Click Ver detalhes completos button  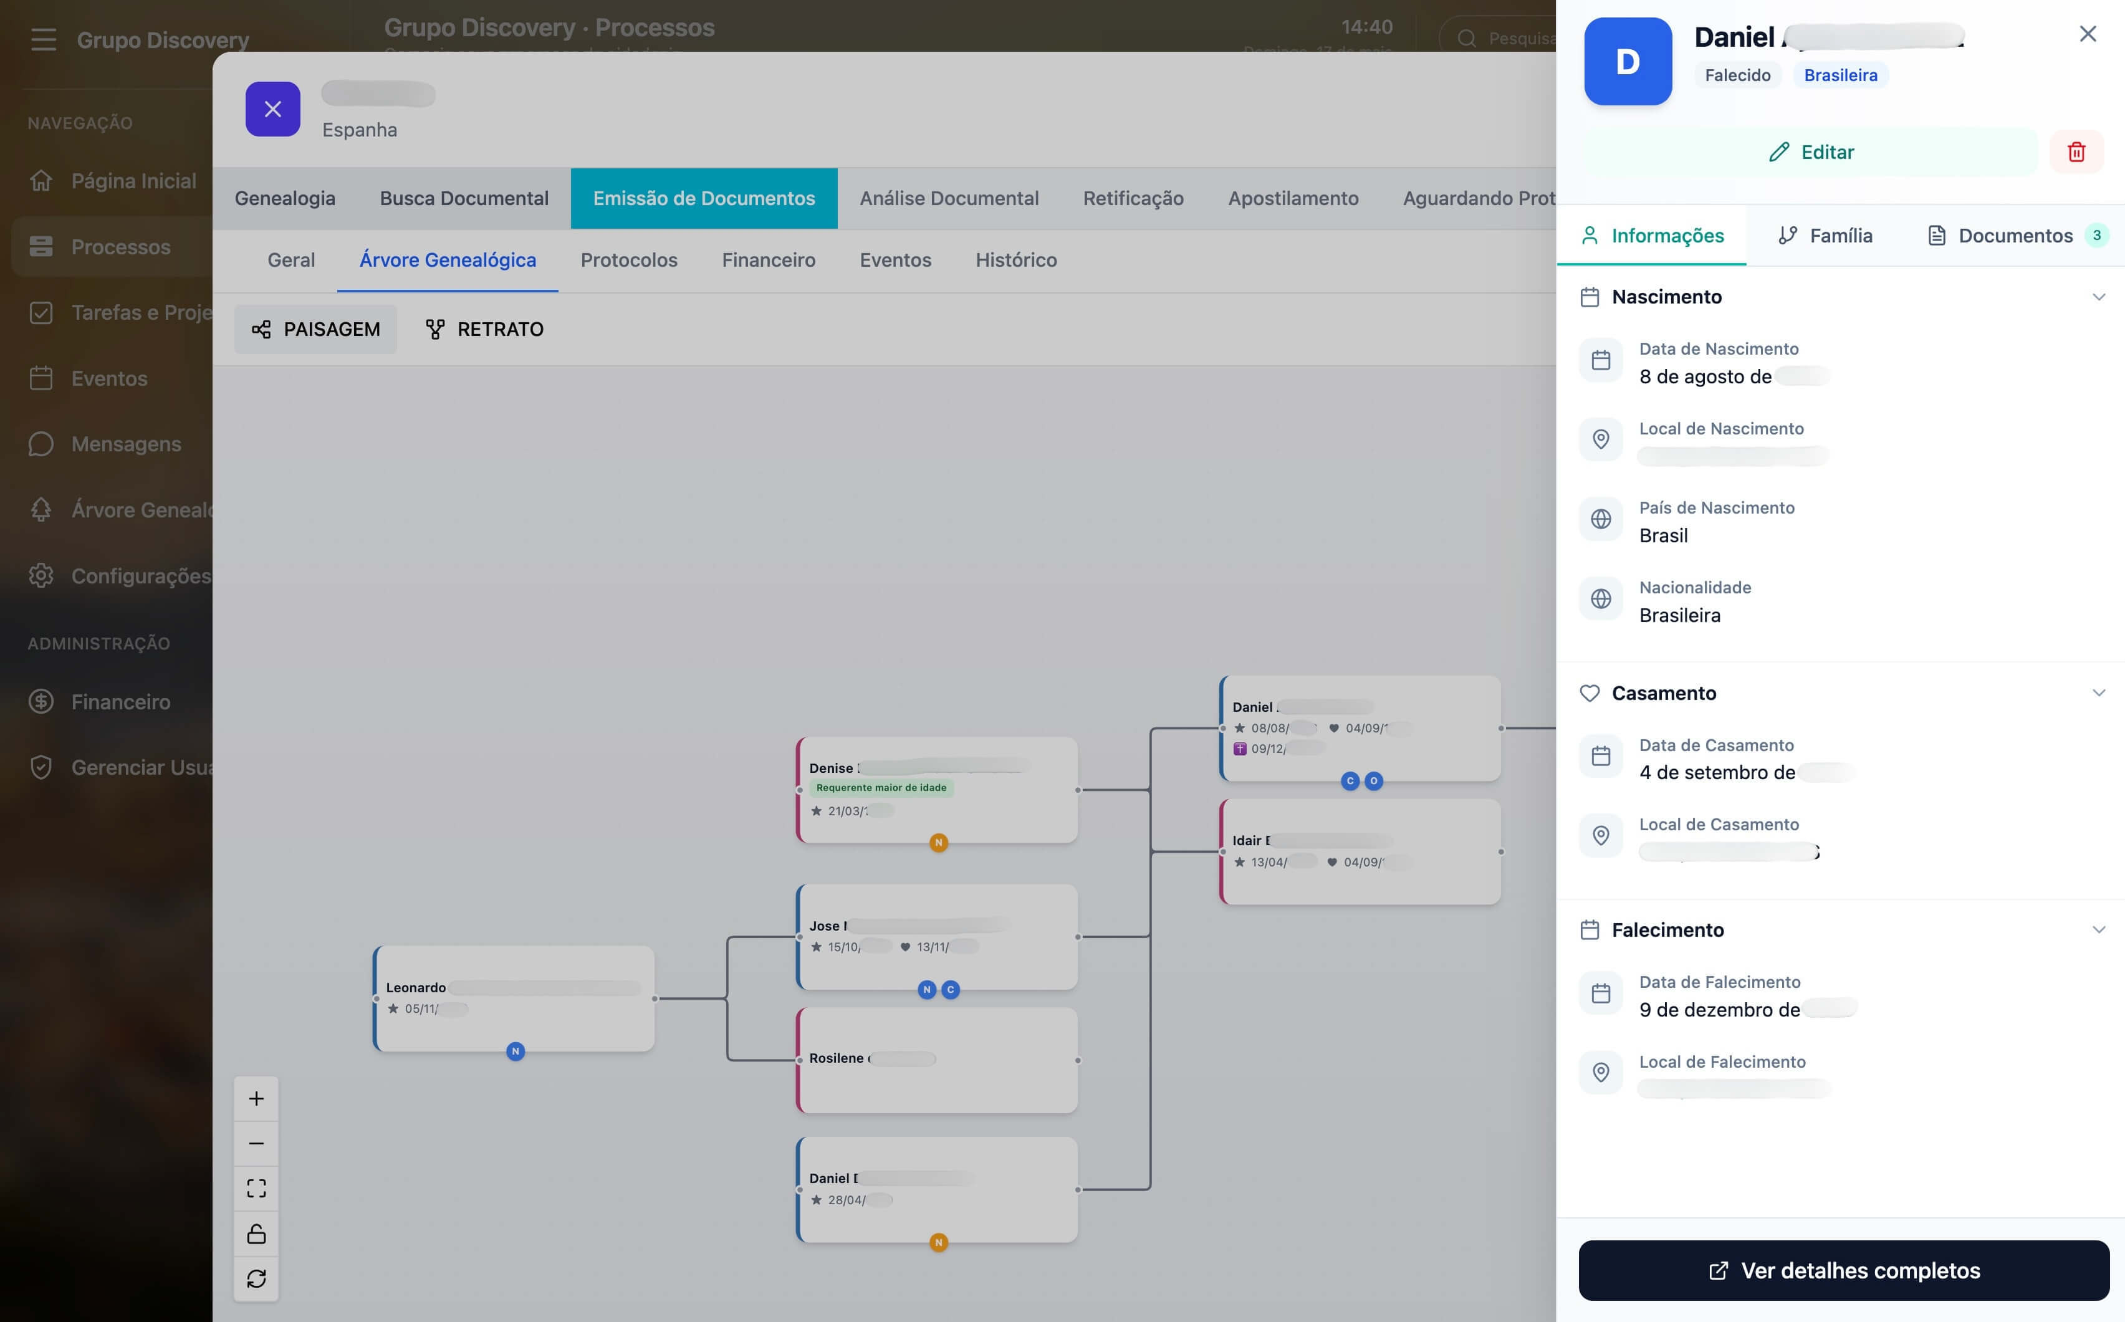click(1843, 1270)
